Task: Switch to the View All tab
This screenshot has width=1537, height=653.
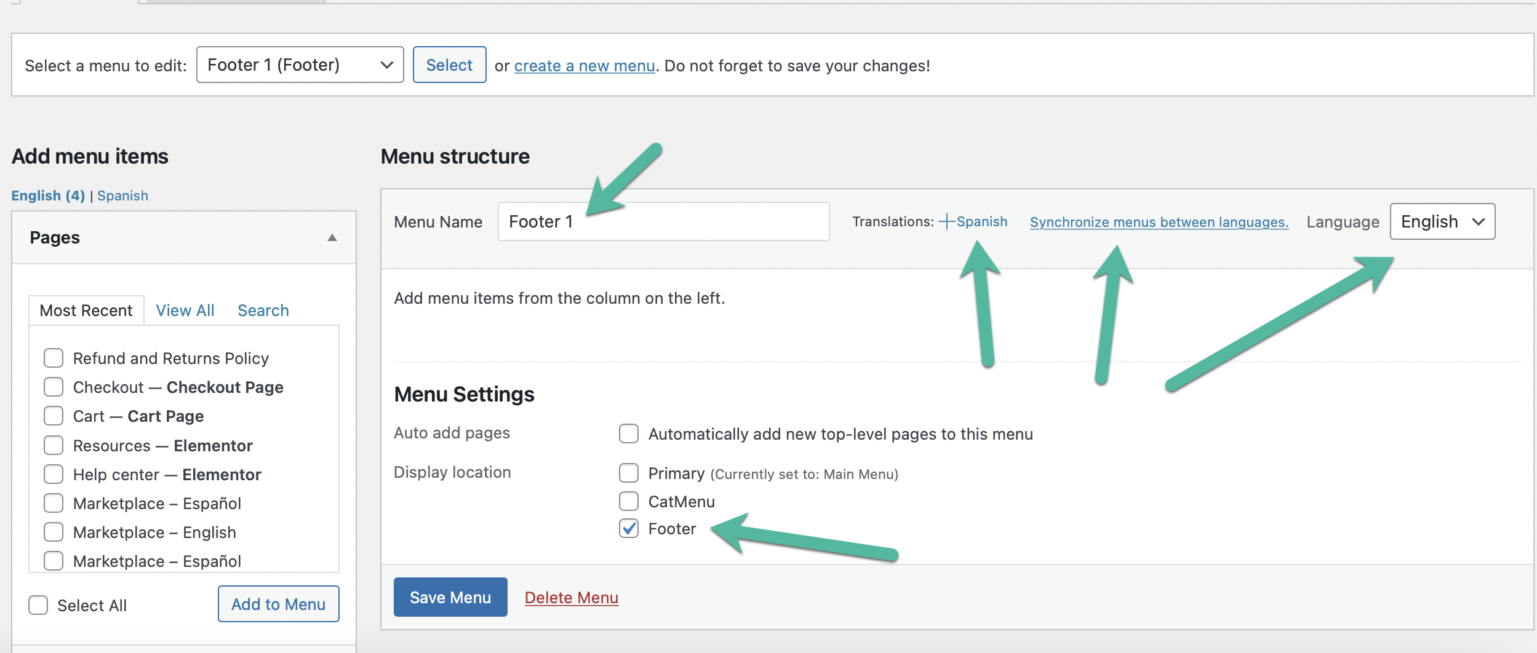Action: [185, 311]
